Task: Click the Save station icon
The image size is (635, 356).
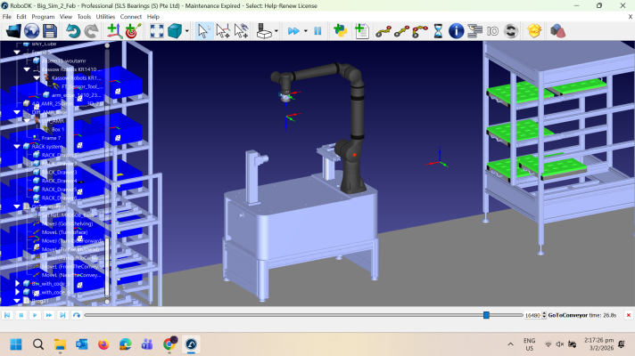Action: coord(51,31)
